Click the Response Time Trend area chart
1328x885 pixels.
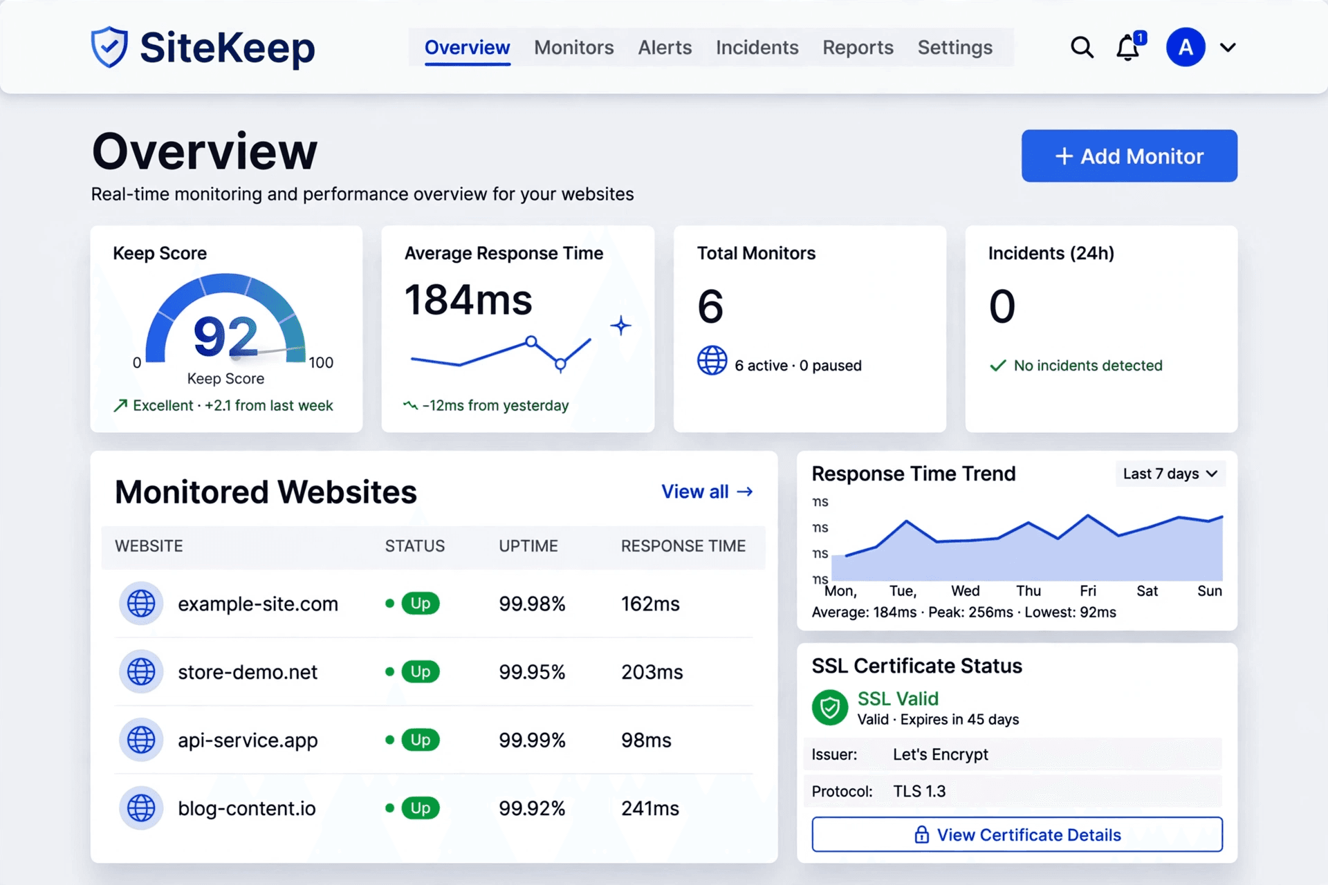(1027, 547)
